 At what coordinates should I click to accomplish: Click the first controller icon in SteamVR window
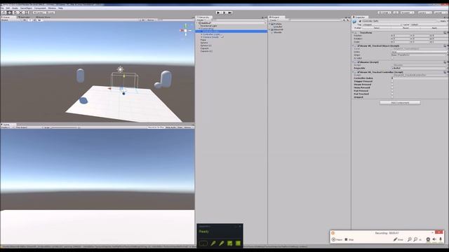tap(213, 244)
